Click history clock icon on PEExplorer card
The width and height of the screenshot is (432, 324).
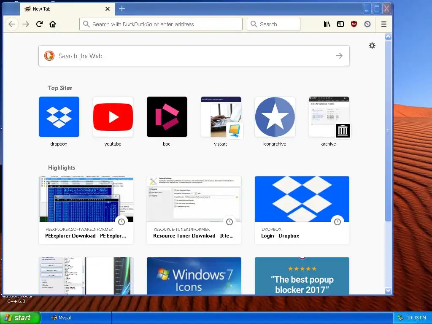point(121,222)
